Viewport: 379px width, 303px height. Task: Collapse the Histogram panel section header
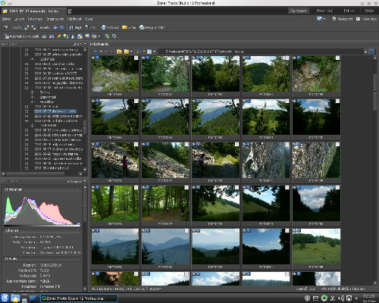coord(42,189)
